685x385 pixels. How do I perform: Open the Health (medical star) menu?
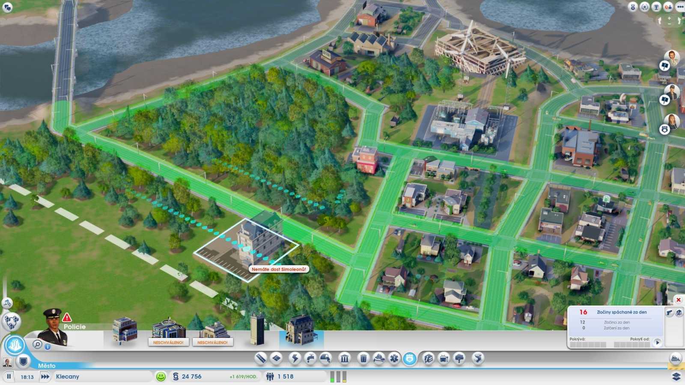[x=394, y=358]
